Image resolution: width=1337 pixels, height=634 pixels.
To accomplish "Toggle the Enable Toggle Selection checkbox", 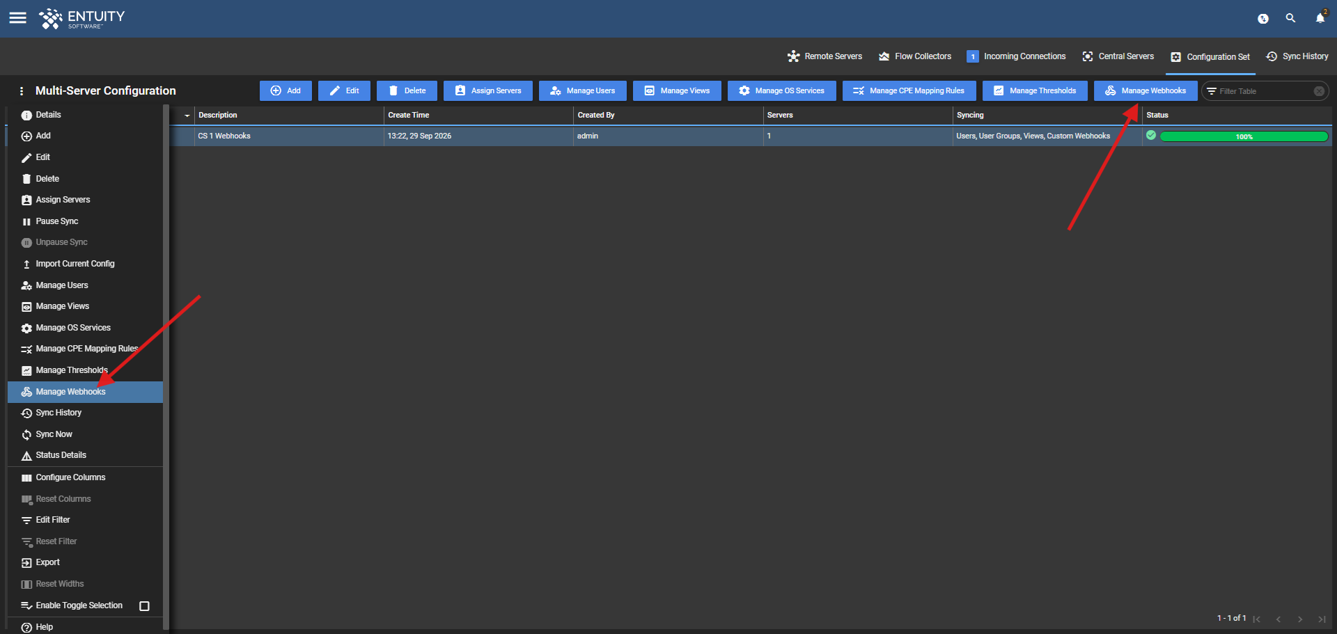I will 144,606.
